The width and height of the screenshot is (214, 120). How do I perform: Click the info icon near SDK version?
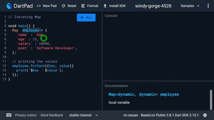pos(205,115)
